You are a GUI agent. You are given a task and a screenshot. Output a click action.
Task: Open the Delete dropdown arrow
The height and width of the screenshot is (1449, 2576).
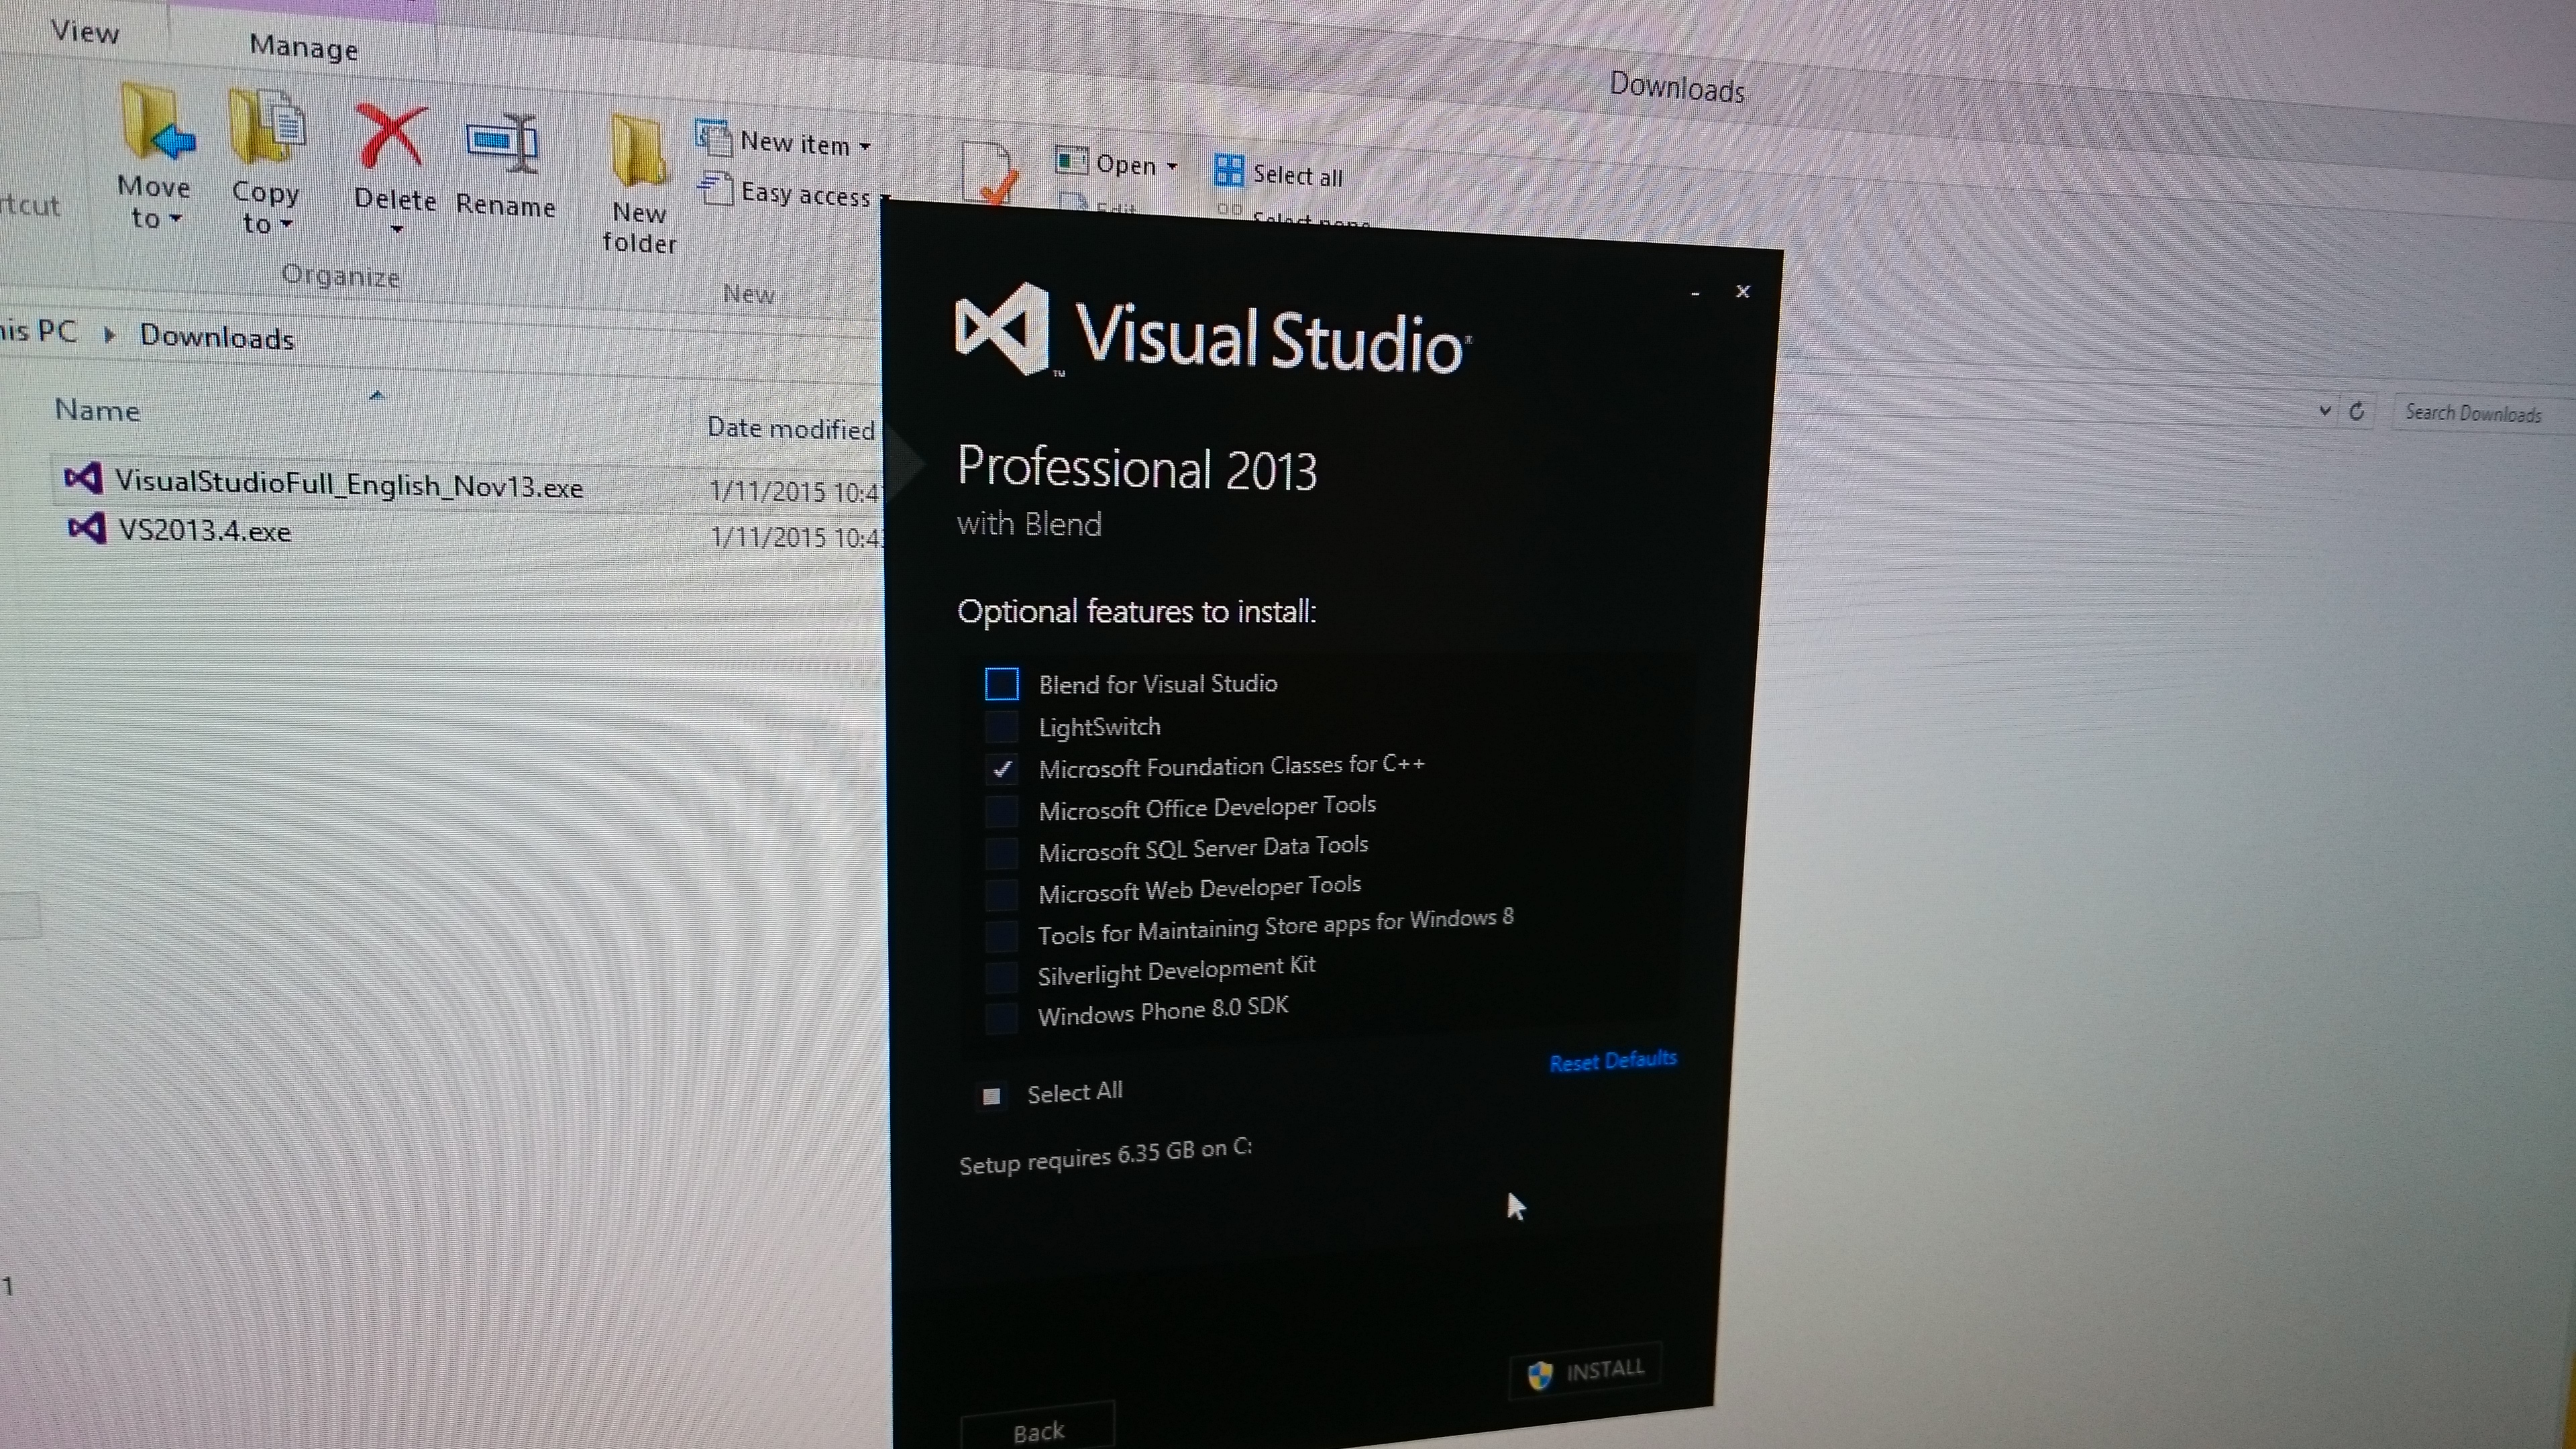pos(396,230)
